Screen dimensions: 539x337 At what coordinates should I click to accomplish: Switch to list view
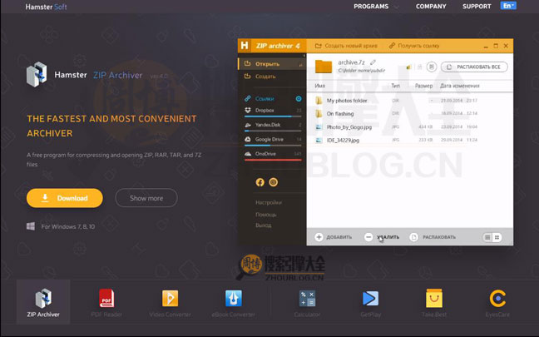tap(487, 237)
